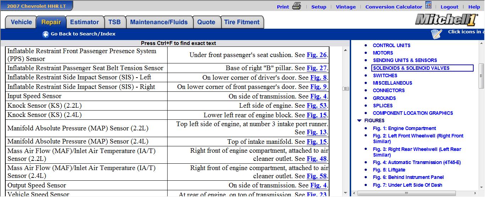Click the main content scroll-up arrow
This screenshot has height=197, width=485.
pyautogui.click(x=345, y=51)
